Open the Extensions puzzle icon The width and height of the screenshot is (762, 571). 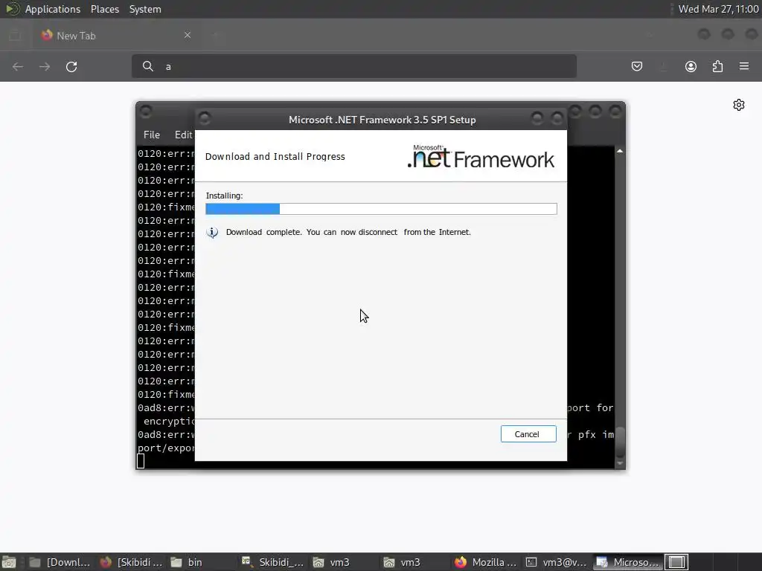coord(718,66)
